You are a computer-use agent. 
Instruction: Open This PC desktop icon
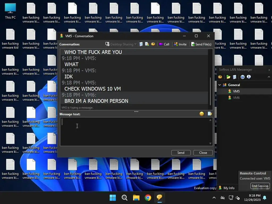tap(10, 11)
